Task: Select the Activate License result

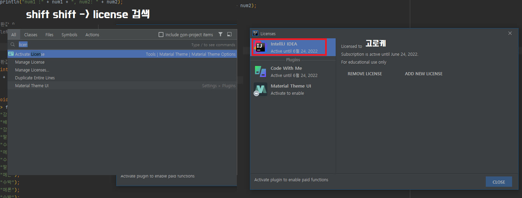Action: pyautogui.click(x=122, y=54)
